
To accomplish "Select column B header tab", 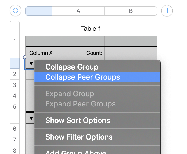I will pos(131,11).
